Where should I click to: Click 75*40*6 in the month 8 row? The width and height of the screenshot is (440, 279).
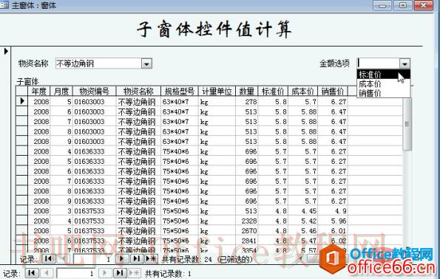coord(179,191)
